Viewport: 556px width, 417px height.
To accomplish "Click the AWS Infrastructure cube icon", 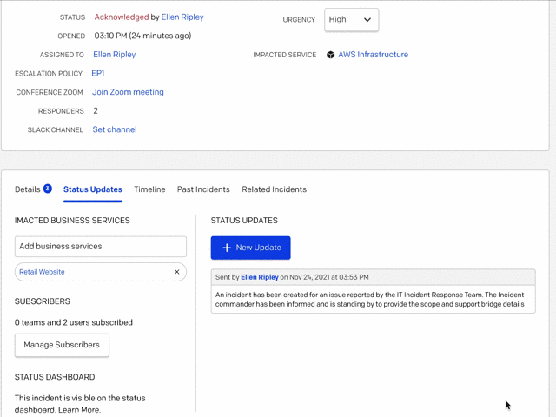I will pos(330,55).
